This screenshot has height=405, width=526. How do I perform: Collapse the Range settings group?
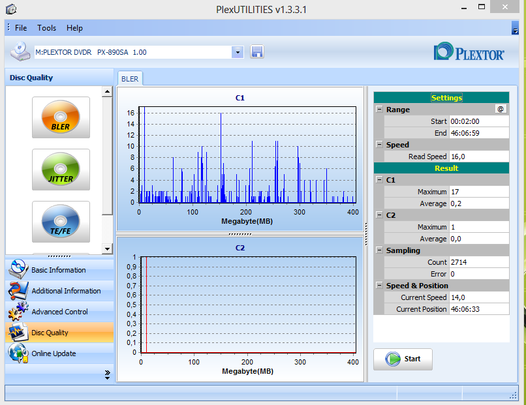click(379, 110)
